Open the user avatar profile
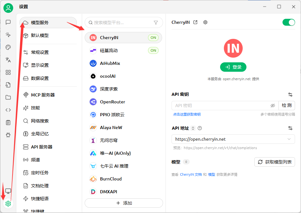Viewport: 301px width, 213px height. click(x=8, y=8)
